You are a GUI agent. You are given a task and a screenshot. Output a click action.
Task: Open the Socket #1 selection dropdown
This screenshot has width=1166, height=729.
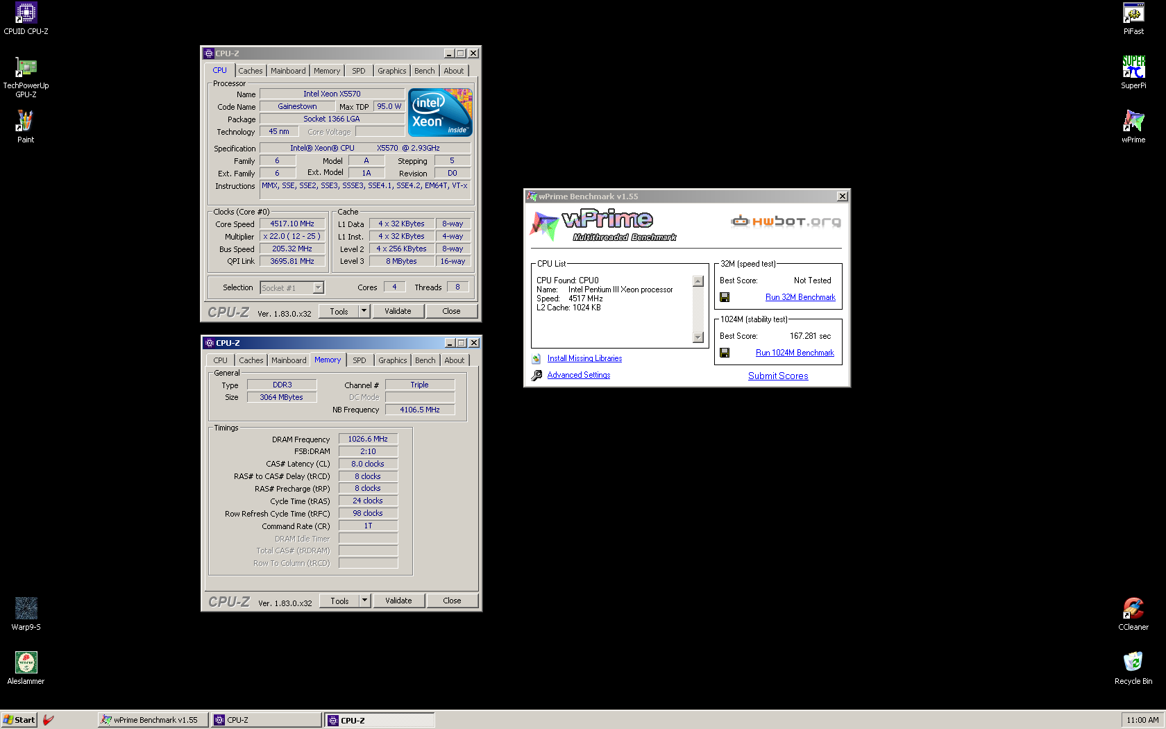pyautogui.click(x=318, y=287)
